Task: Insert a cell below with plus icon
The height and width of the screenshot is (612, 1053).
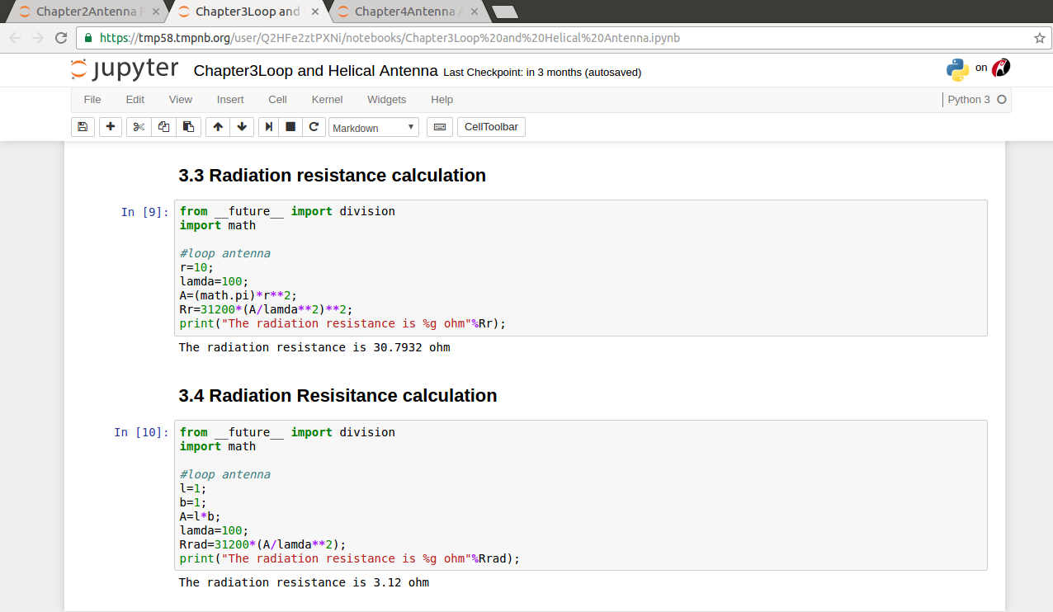Action: 110,127
